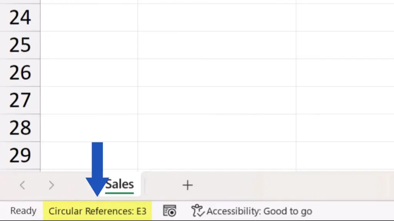Select the first visible column cell in row 24
Screen dimensions: 394x221
coord(89,18)
